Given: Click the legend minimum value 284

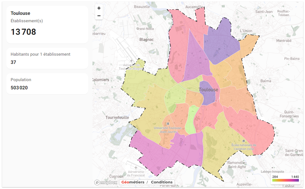Looking at the screenshot, I should 275,177.
